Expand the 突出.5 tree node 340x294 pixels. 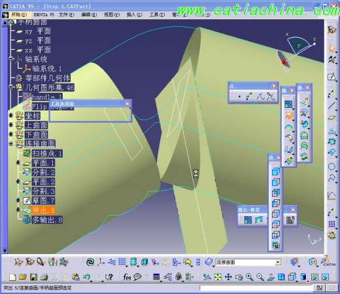click(x=18, y=210)
